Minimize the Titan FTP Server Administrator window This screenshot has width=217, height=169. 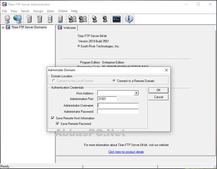(x=186, y=4)
